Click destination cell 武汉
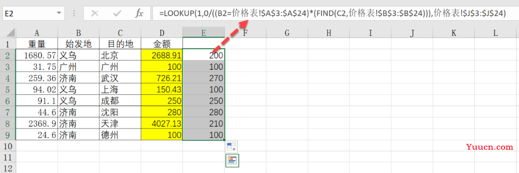This screenshot has width=519, height=173. coord(120,78)
